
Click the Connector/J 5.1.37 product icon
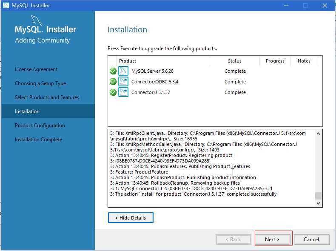click(x=123, y=92)
